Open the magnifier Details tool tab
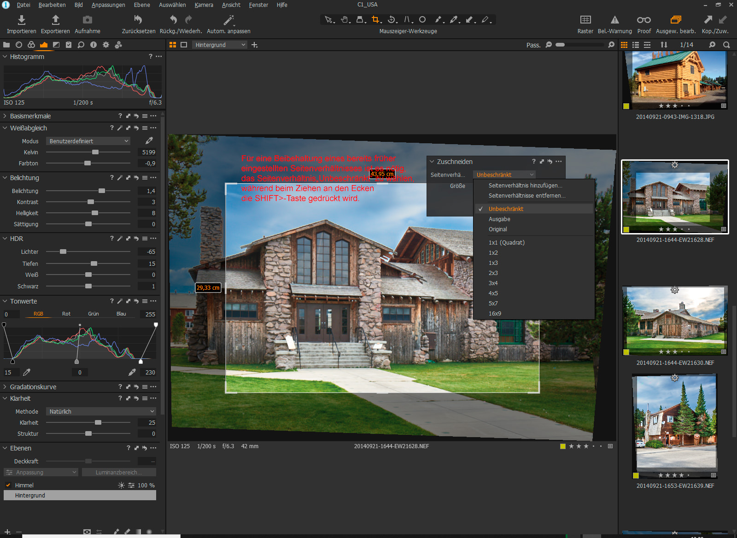Image resolution: width=737 pixels, height=538 pixels. (x=81, y=45)
